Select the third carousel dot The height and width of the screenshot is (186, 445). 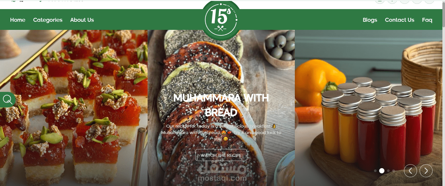pyautogui.click(x=388, y=171)
